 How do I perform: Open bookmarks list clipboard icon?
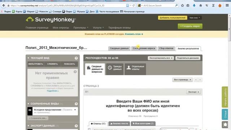188,6
